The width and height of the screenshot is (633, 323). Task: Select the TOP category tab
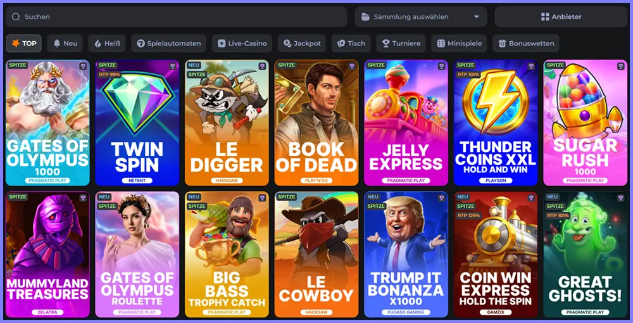point(24,43)
